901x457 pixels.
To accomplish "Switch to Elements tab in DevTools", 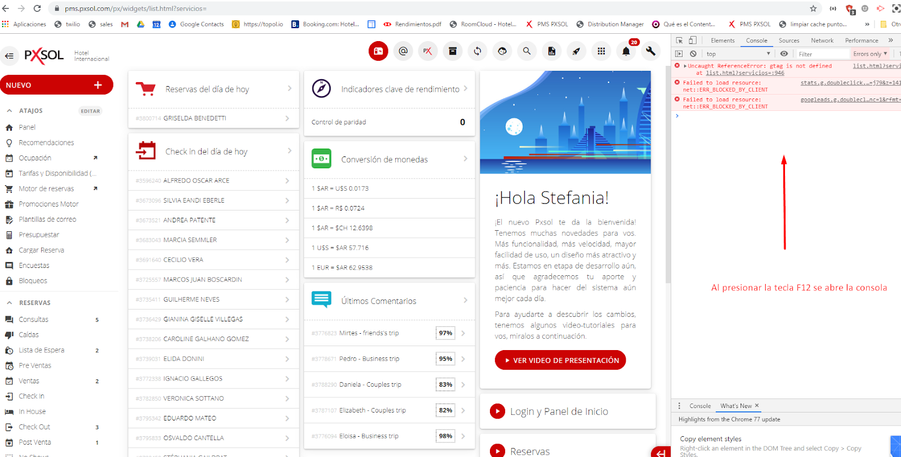I will [x=722, y=41].
